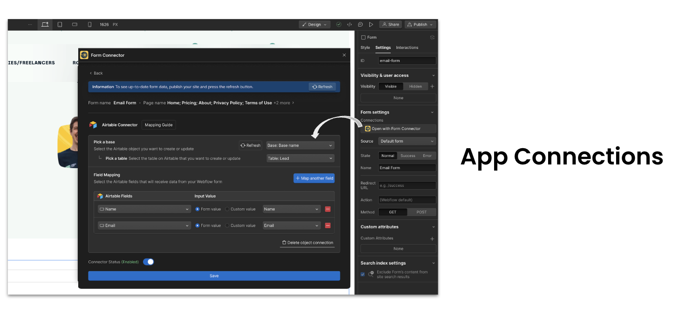Image resolution: width=679 pixels, height=314 pixels.
Task: Open the Design mode dropdown
Action: point(315,24)
